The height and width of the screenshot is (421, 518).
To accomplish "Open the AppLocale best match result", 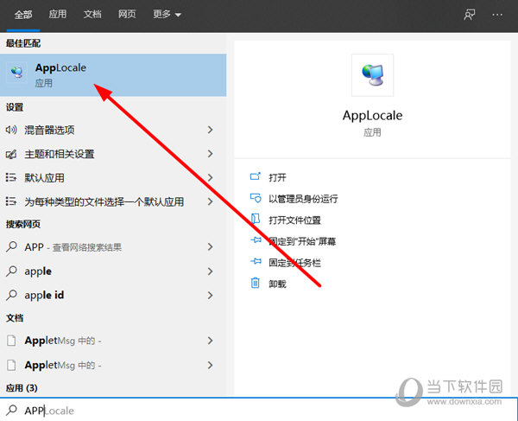I will [x=113, y=75].
